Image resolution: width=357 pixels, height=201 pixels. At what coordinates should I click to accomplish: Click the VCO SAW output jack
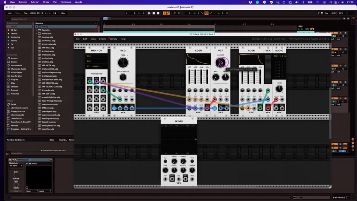[x=126, y=108]
